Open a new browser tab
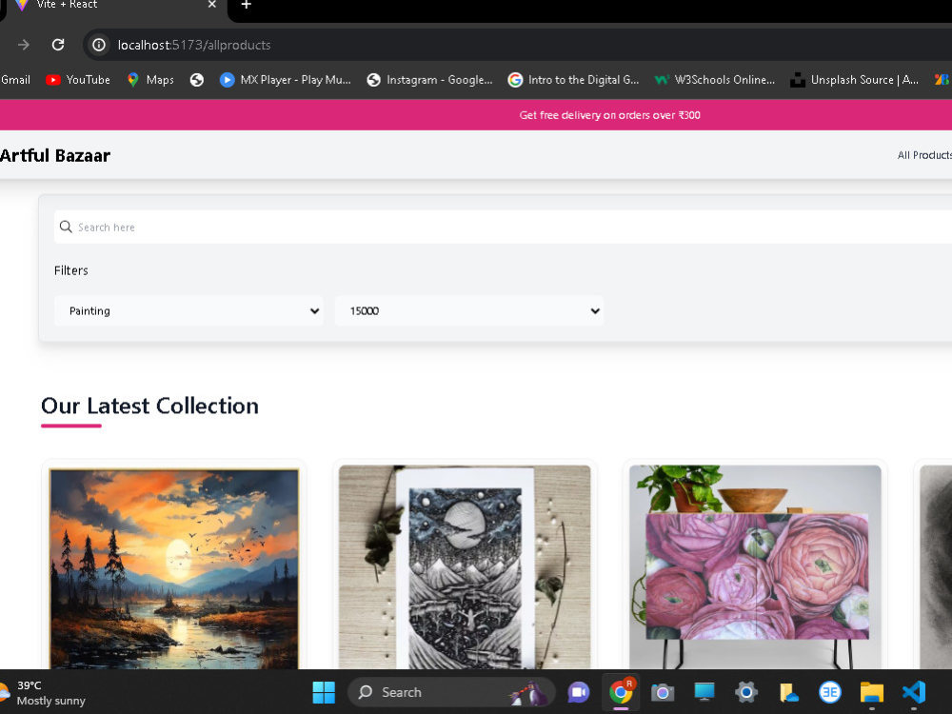This screenshot has height=714, width=952. point(246,5)
